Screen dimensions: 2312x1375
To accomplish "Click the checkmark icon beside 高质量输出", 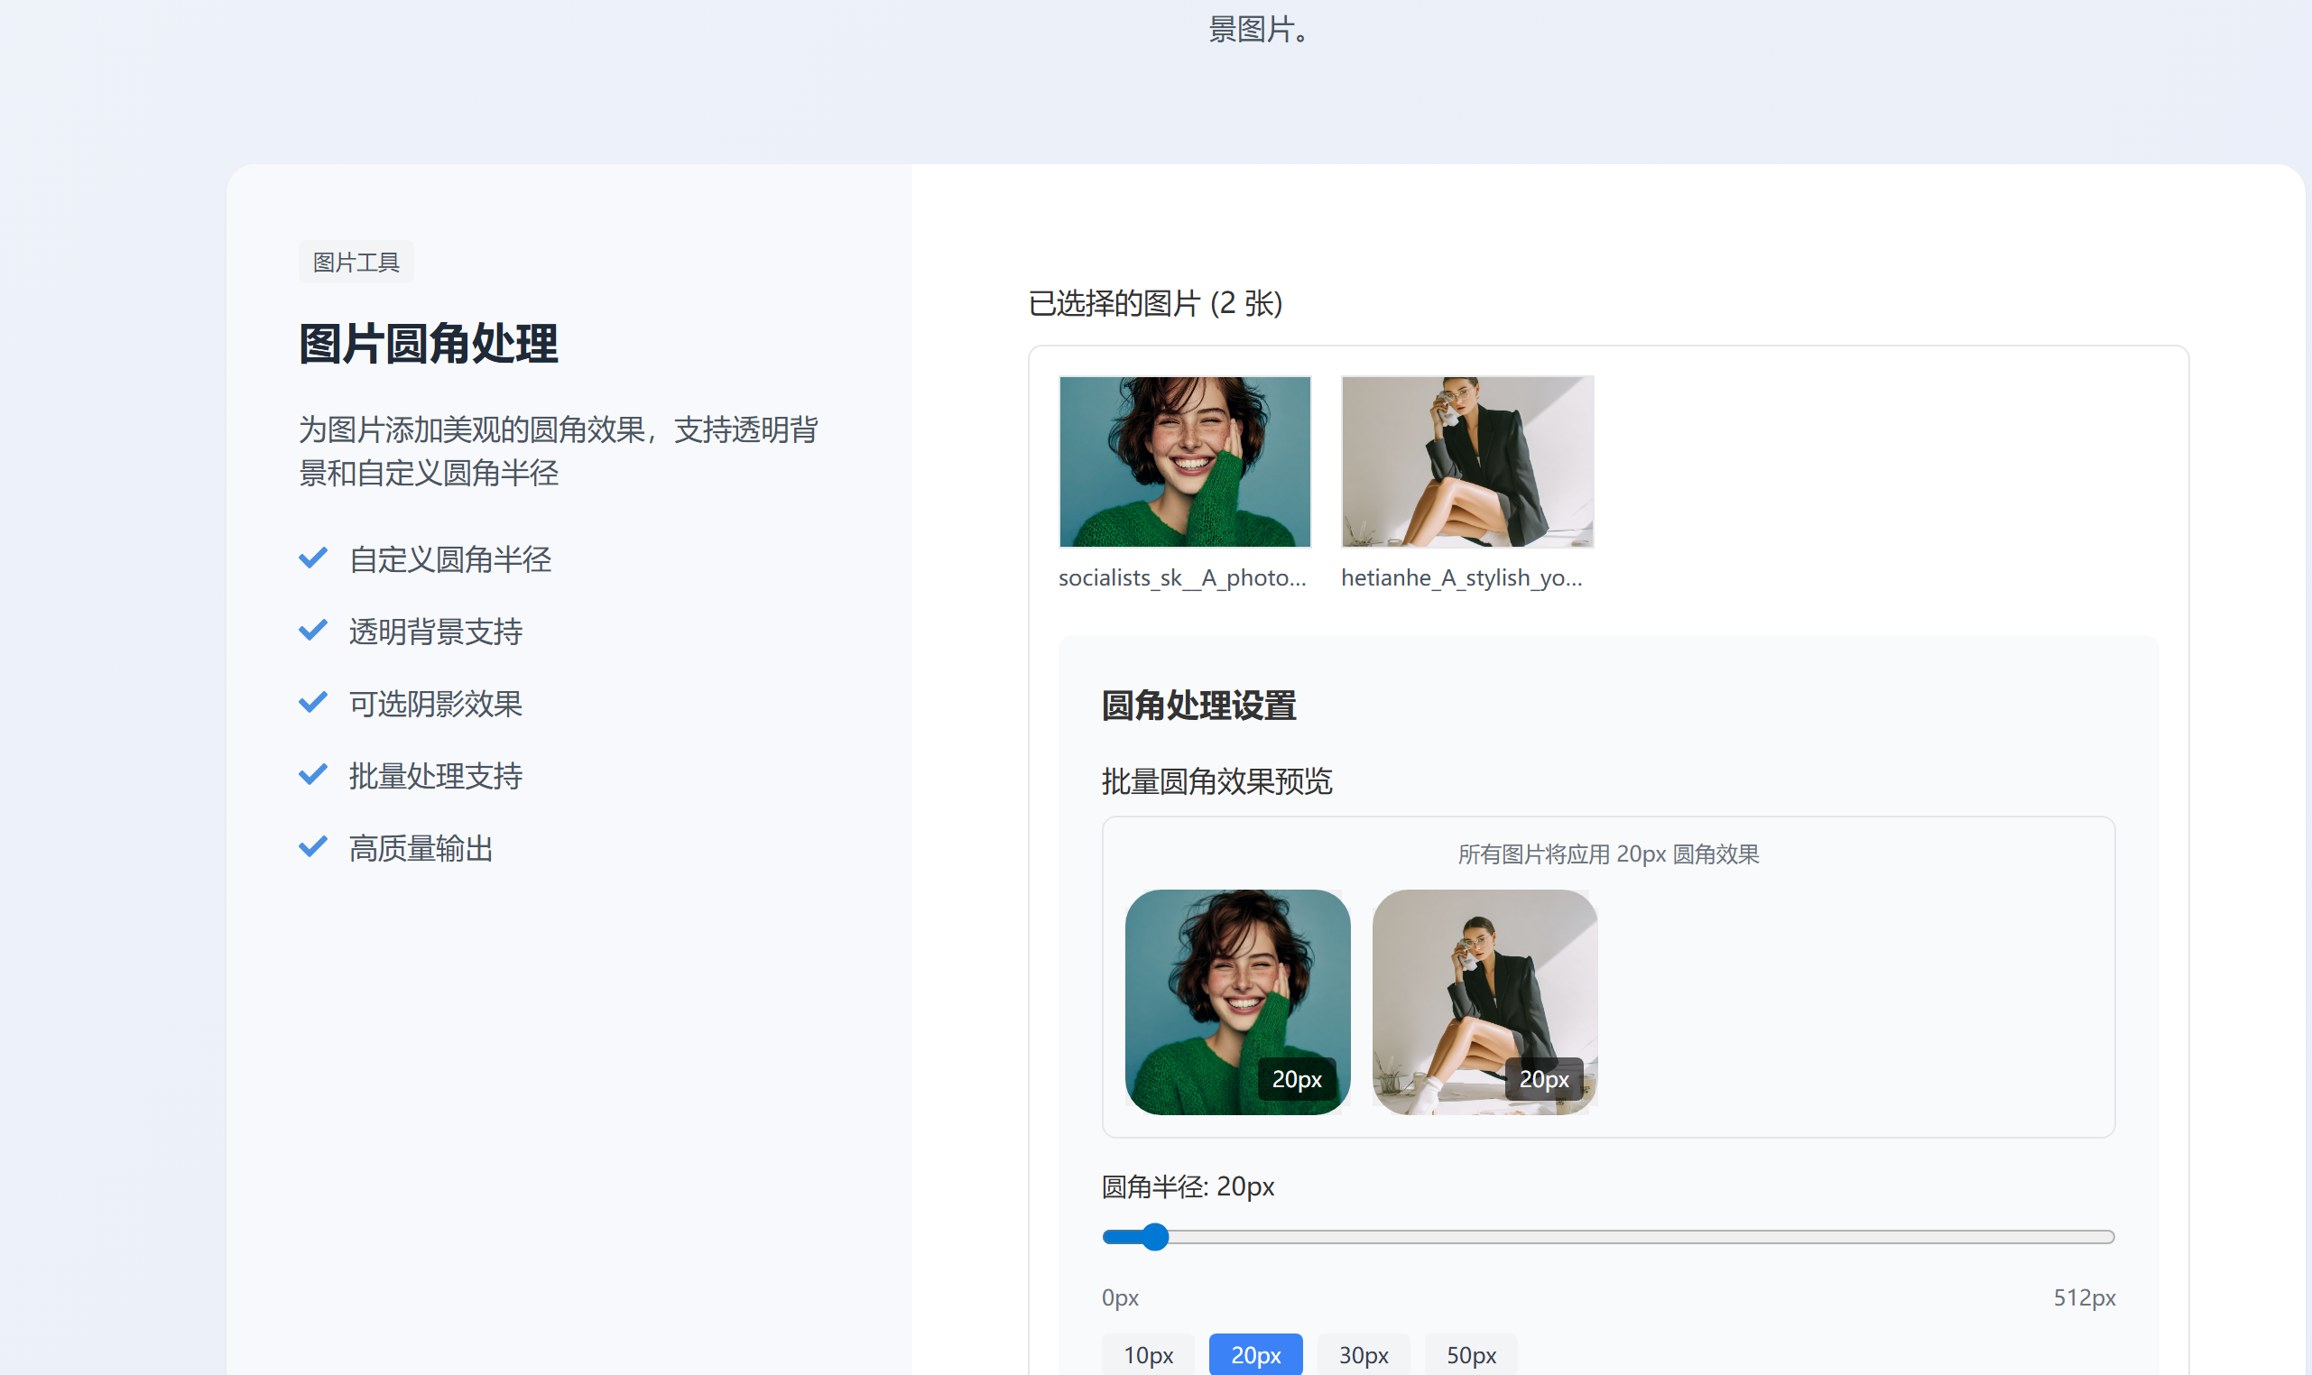I will (x=313, y=847).
